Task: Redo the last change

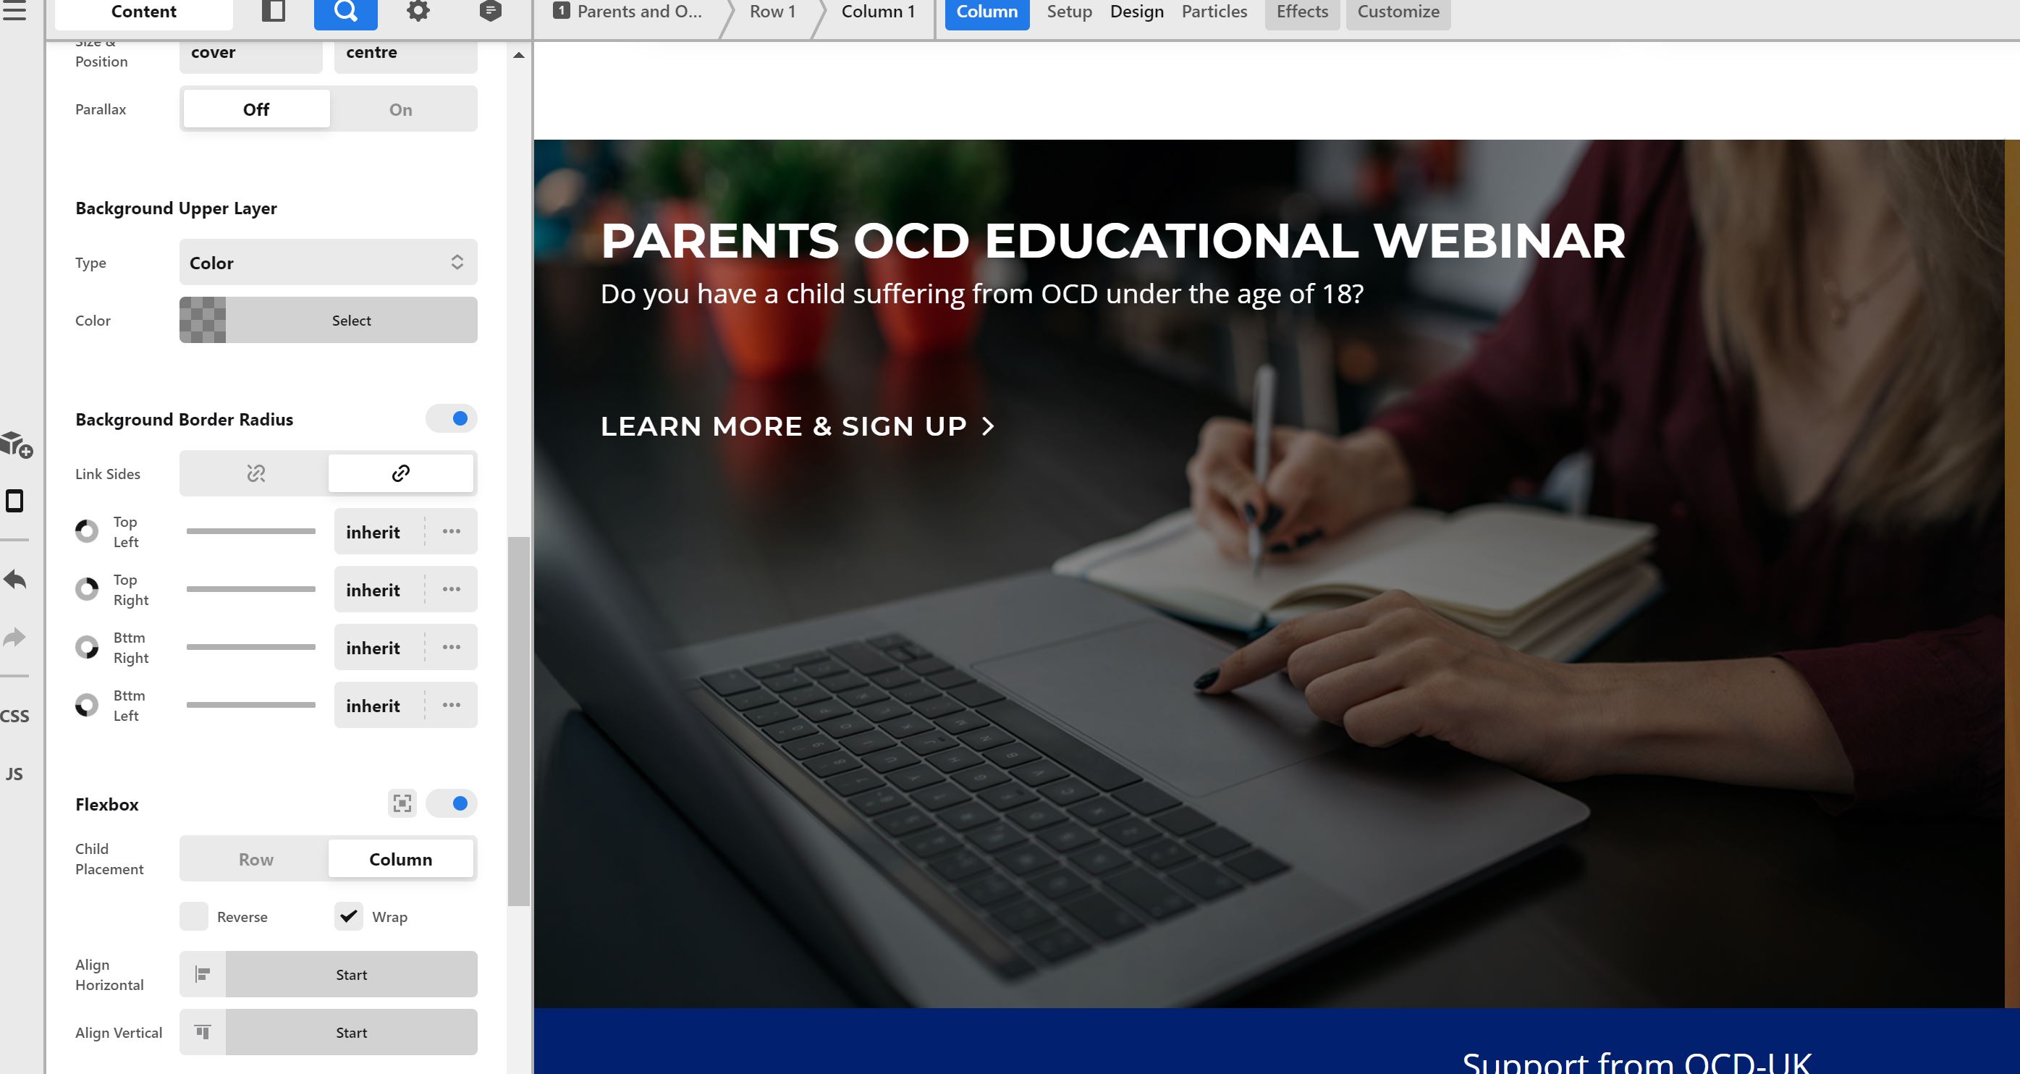Action: [15, 638]
